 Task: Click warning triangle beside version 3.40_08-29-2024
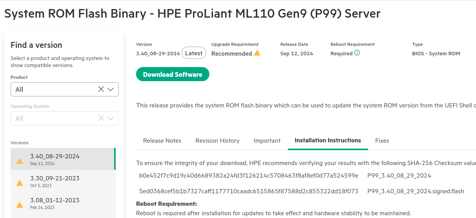tap(19, 161)
